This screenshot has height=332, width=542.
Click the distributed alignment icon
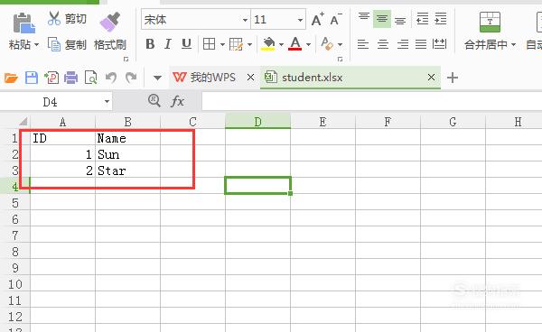tap(439, 44)
